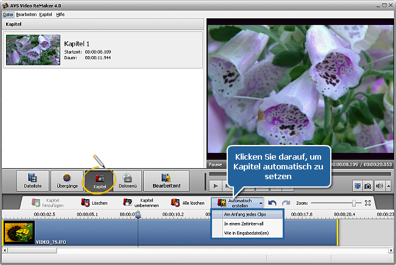The image size is (396, 265).
Task: Click the right scroll arrow of timeline
Action: (x=391, y=250)
